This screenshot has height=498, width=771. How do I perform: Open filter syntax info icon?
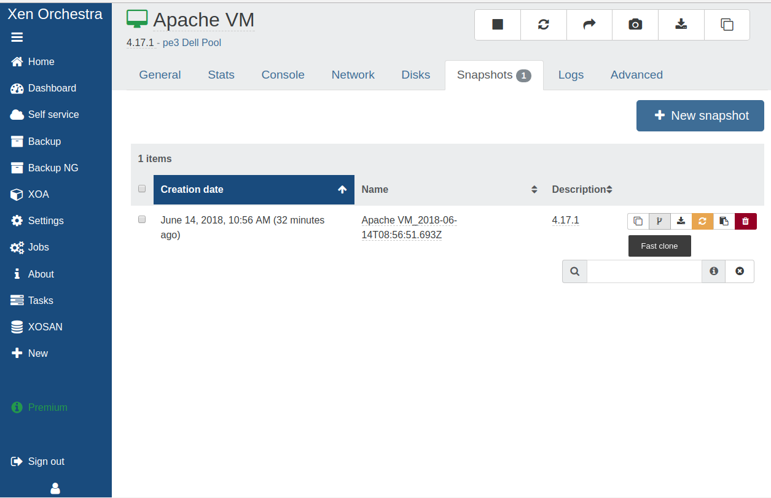click(714, 271)
